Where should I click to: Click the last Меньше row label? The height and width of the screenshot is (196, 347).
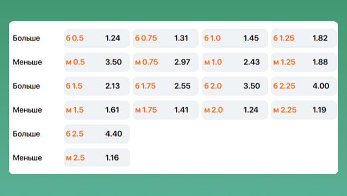[x=28, y=158]
